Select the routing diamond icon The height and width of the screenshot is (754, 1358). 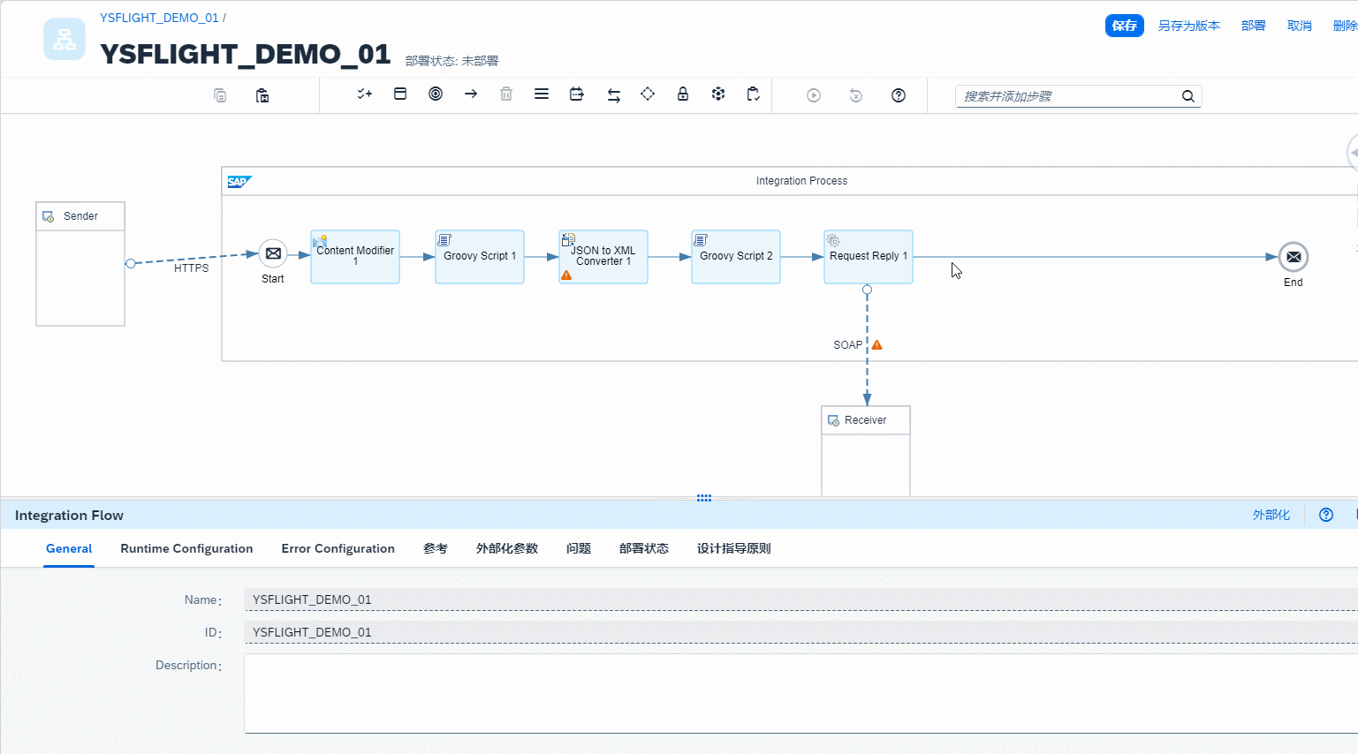tap(648, 94)
